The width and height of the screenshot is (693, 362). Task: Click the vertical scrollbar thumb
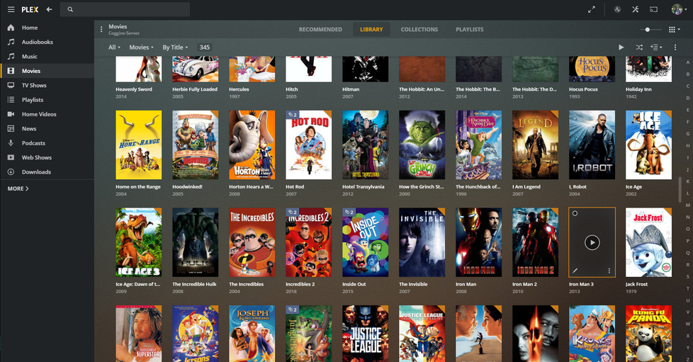coord(680,189)
